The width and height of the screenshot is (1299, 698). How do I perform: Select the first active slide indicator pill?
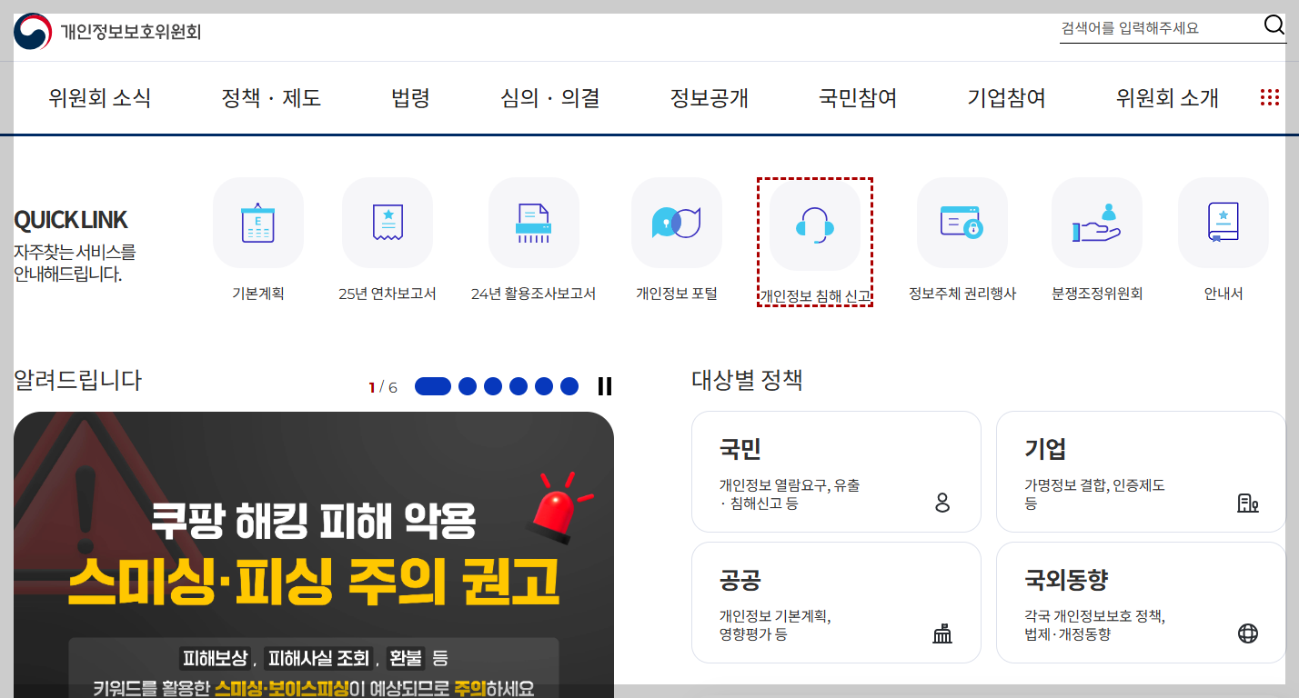pos(433,386)
